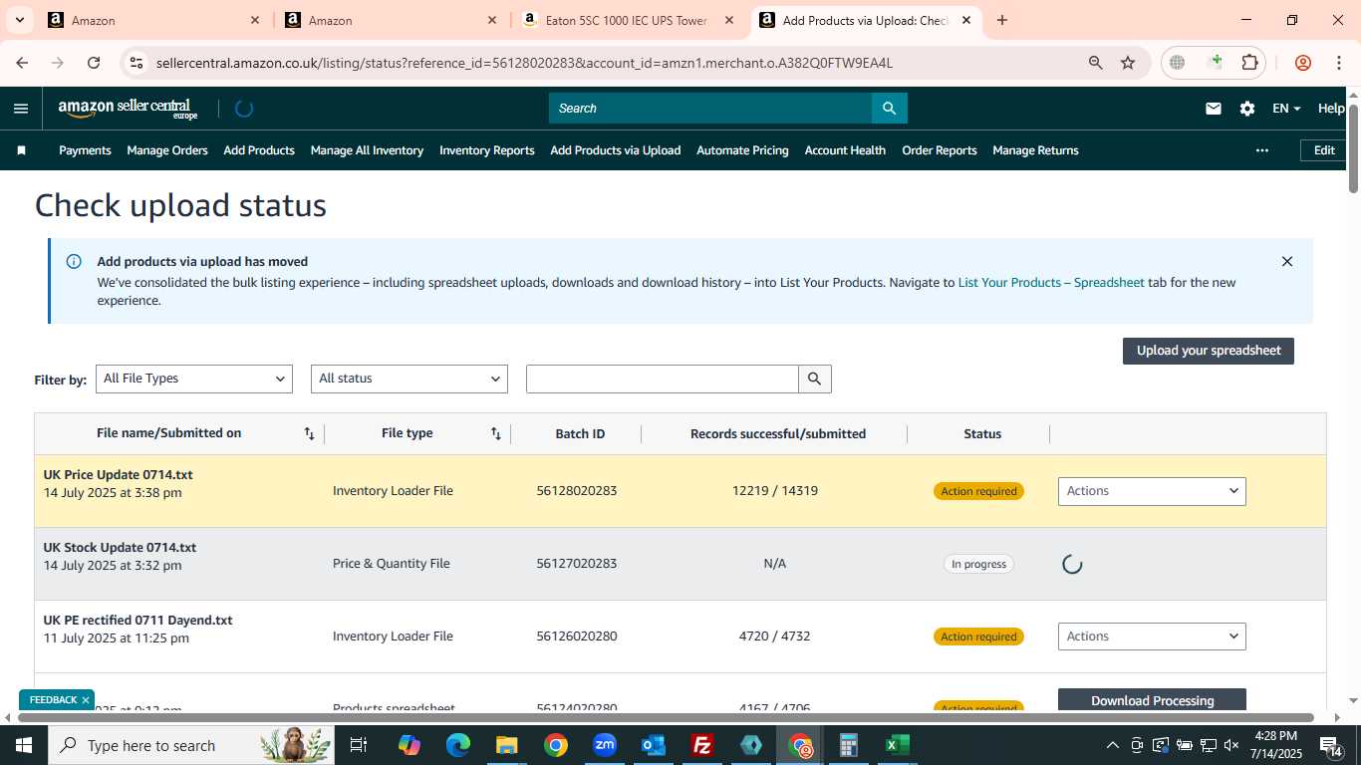Click the bookmark icon left of Payments
The width and height of the screenshot is (1361, 765).
tap(21, 150)
